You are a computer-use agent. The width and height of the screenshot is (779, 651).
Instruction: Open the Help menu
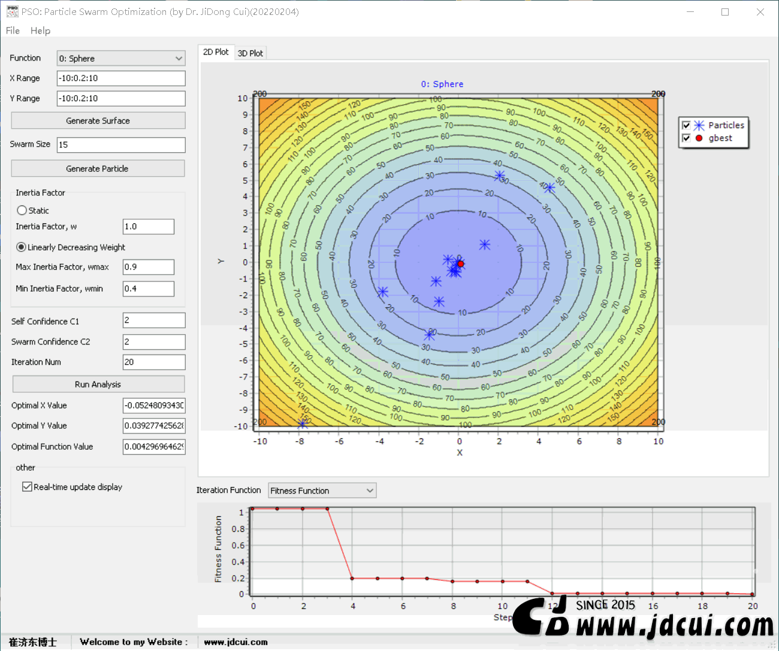pos(40,31)
